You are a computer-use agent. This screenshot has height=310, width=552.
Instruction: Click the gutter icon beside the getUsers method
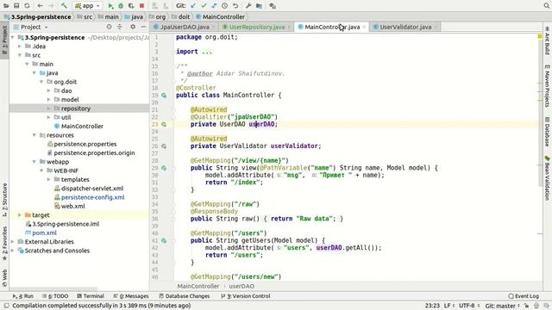(x=164, y=241)
